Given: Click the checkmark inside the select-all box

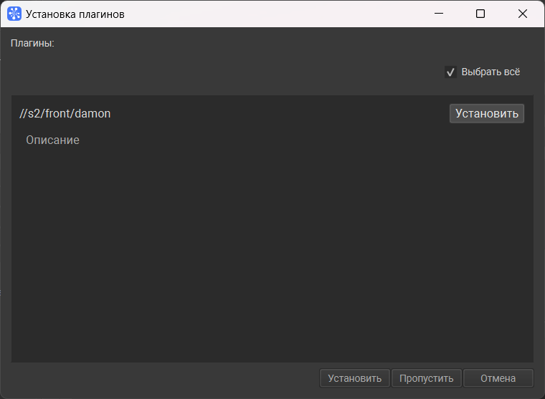Looking at the screenshot, I should pos(450,72).
